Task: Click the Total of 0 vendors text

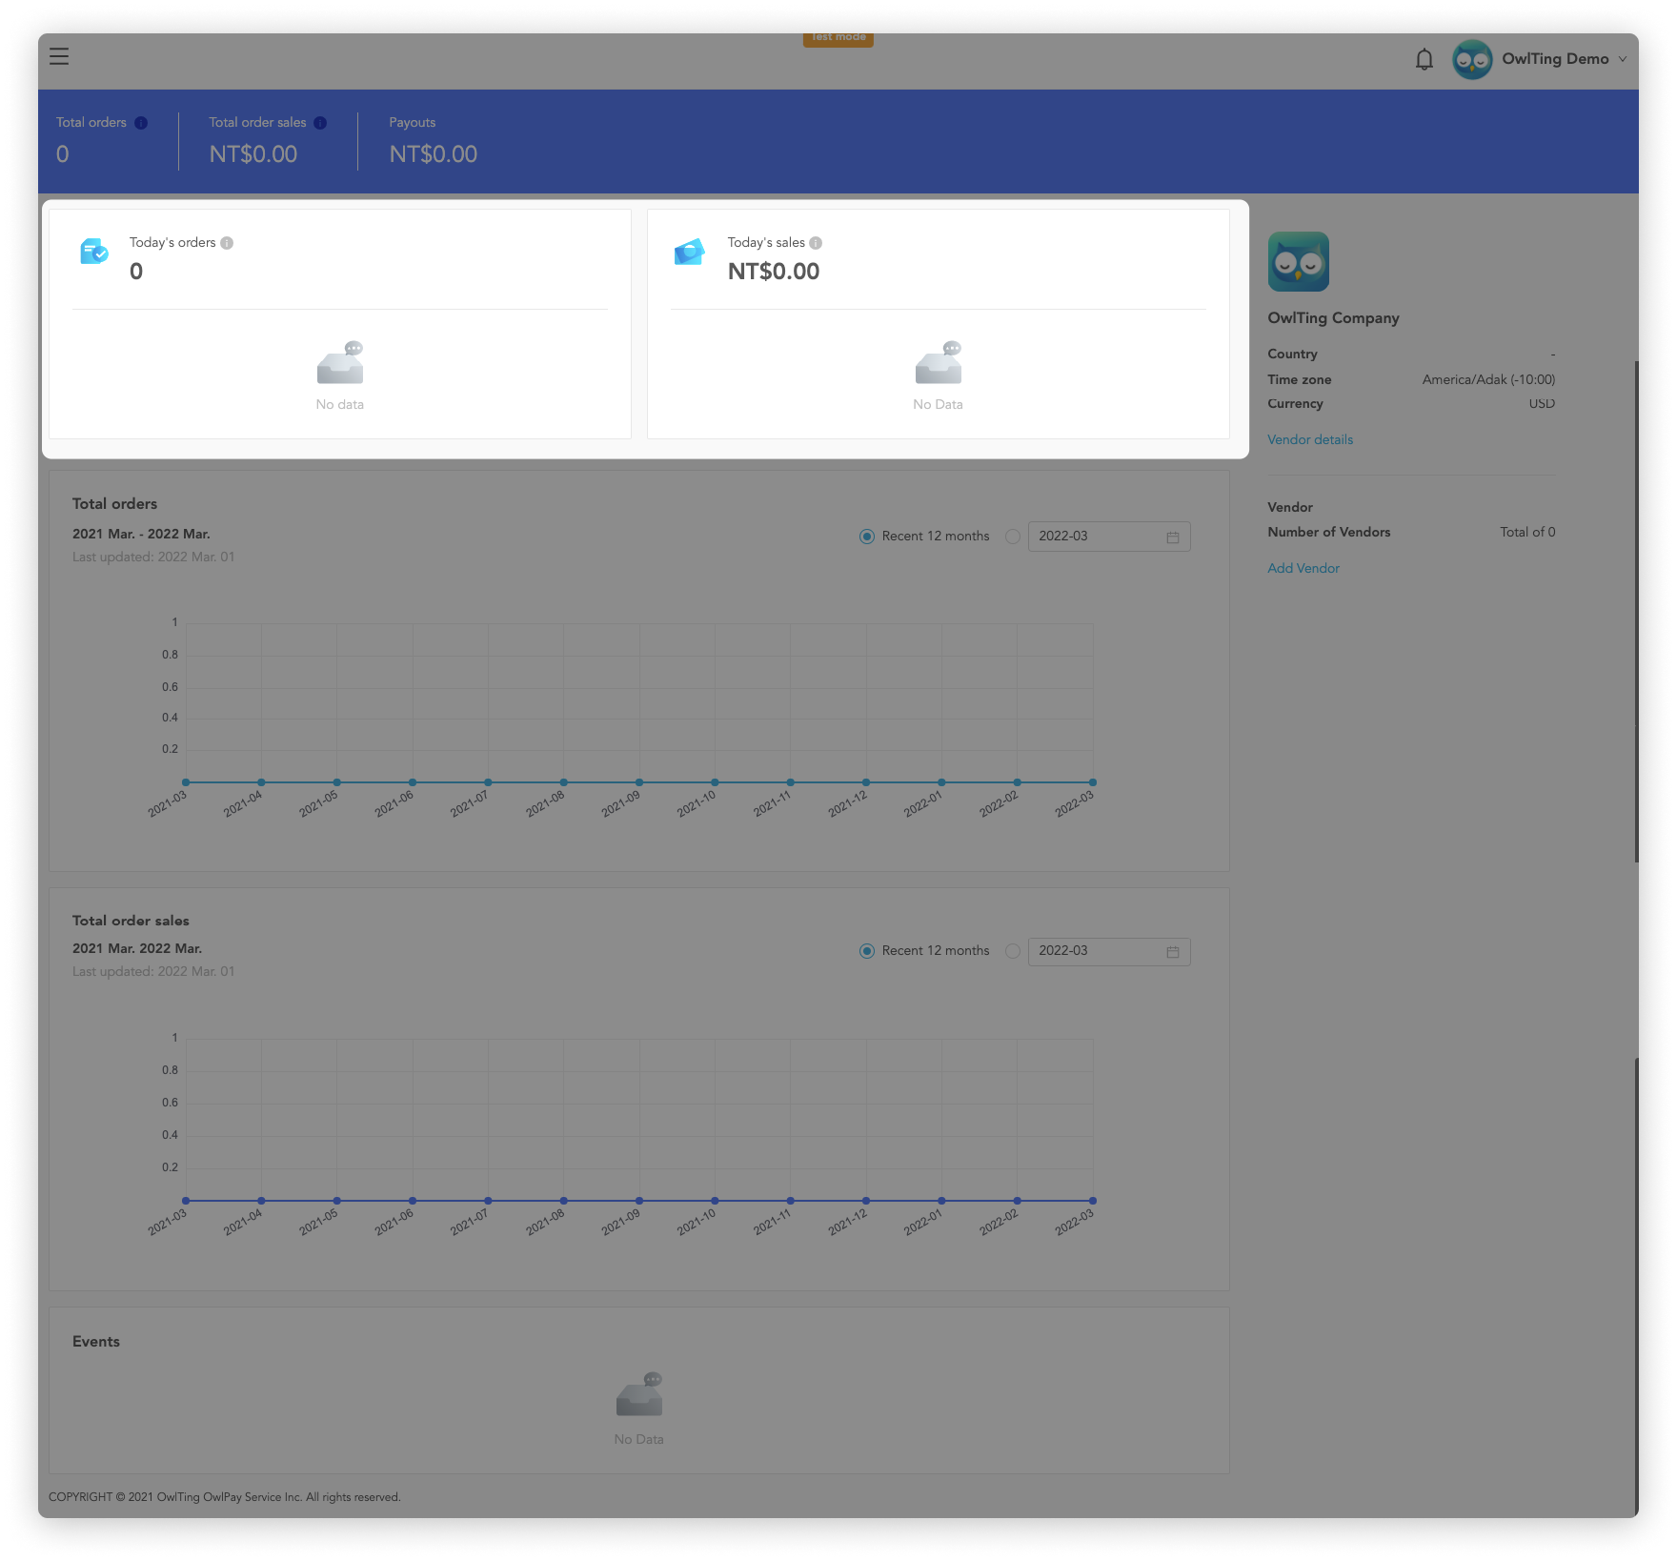Action: point(1527,532)
